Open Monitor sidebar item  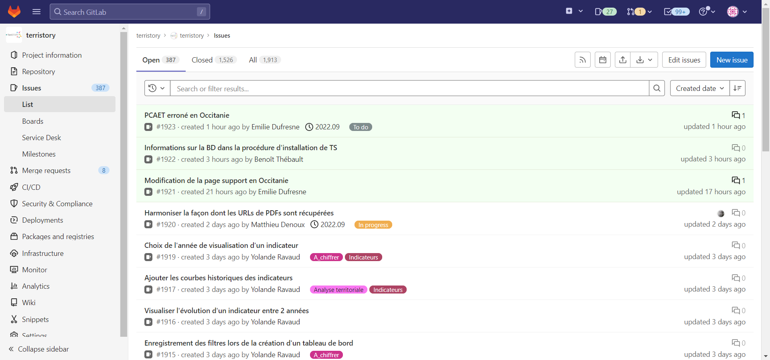tap(60, 270)
